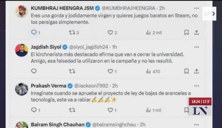Share Jagdish Siyol's tweet
The height and width of the screenshot is (128, 222).
coord(196,71)
